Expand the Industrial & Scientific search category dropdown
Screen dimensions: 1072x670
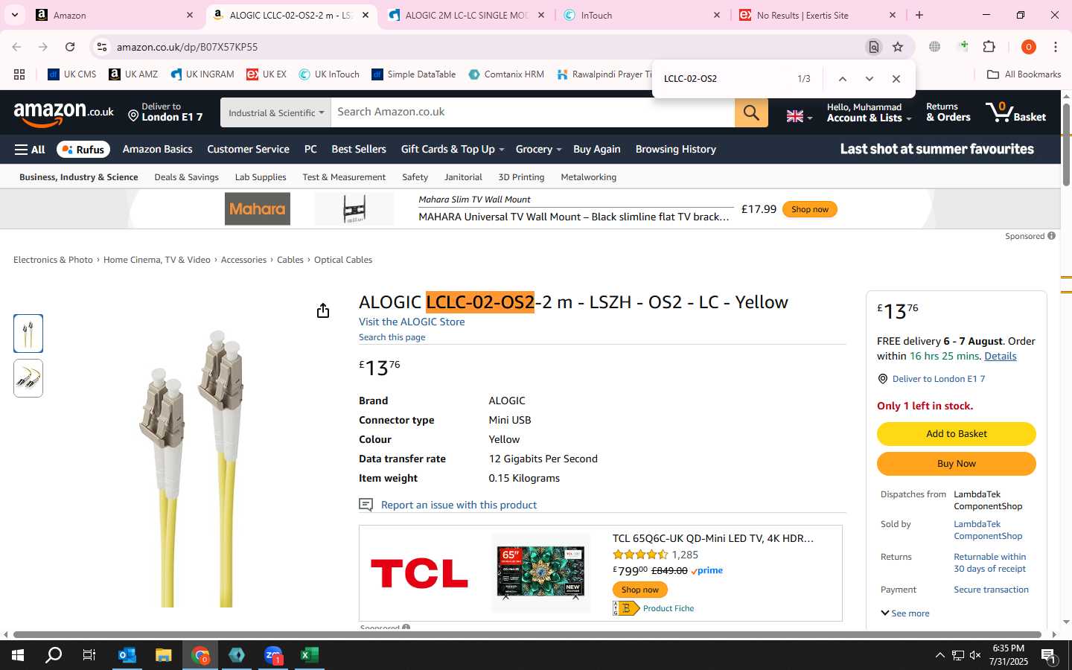[x=276, y=112]
